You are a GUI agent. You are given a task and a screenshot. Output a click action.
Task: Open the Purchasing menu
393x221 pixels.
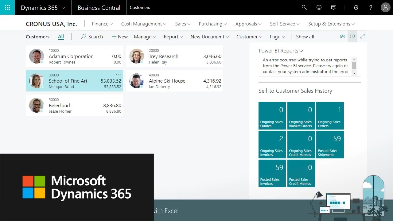click(213, 24)
